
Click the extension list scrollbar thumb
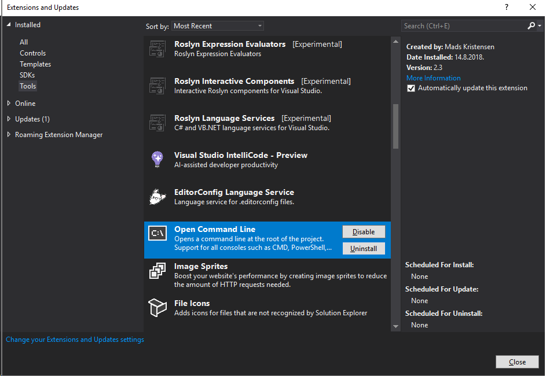pyautogui.click(x=395, y=126)
